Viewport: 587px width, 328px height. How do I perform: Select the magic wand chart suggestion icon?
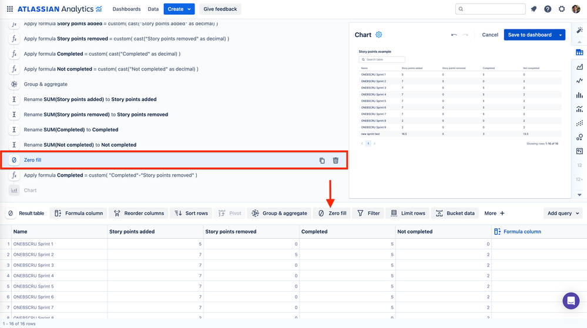(579, 31)
